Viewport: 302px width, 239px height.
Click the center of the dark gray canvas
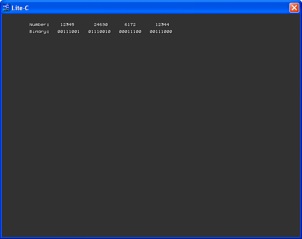pyautogui.click(x=151, y=126)
